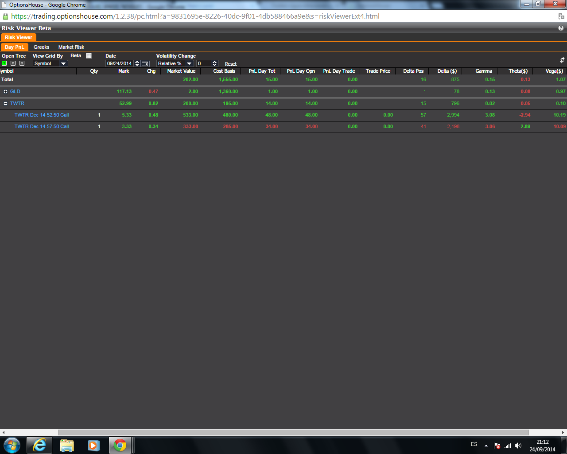Screen dimensions: 567x454
Task: Sort by the Theta($) column header
Action: pos(518,71)
